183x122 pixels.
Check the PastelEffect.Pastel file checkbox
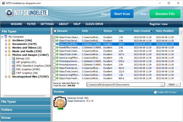(x=54, y=48)
